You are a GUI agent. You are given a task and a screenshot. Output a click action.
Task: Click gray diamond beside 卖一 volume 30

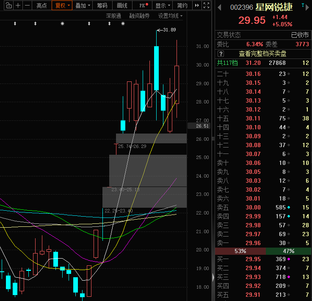[x=289, y=243]
